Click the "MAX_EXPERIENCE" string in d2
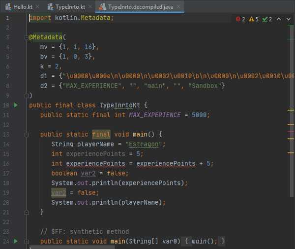 tap(92, 86)
